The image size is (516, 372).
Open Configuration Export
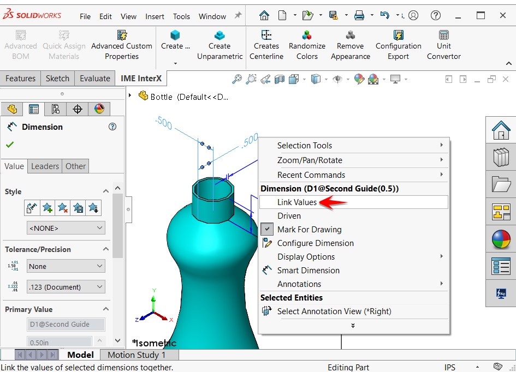click(x=398, y=45)
